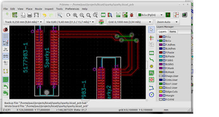Toggle Edge.Cuts layer visibility checkbox

pos(164,92)
